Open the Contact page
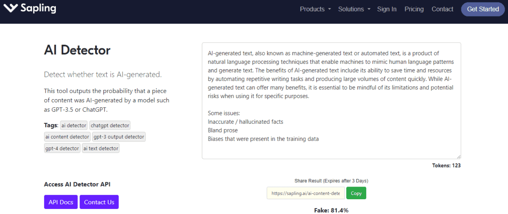Screen dimensions: 508x214 (442, 9)
